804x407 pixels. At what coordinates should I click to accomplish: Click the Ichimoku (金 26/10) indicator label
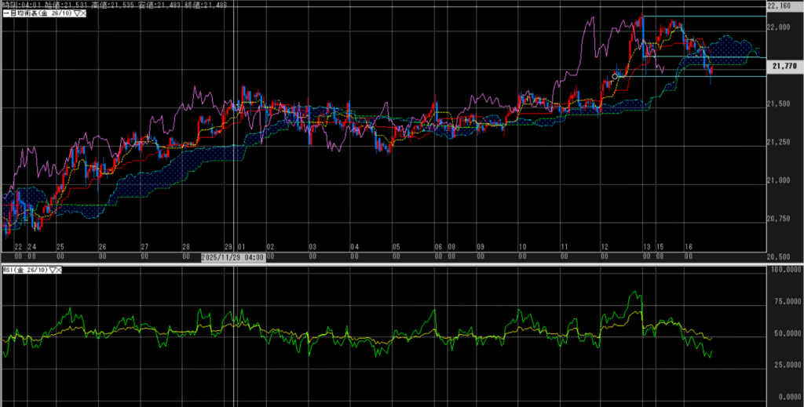tap(38, 14)
